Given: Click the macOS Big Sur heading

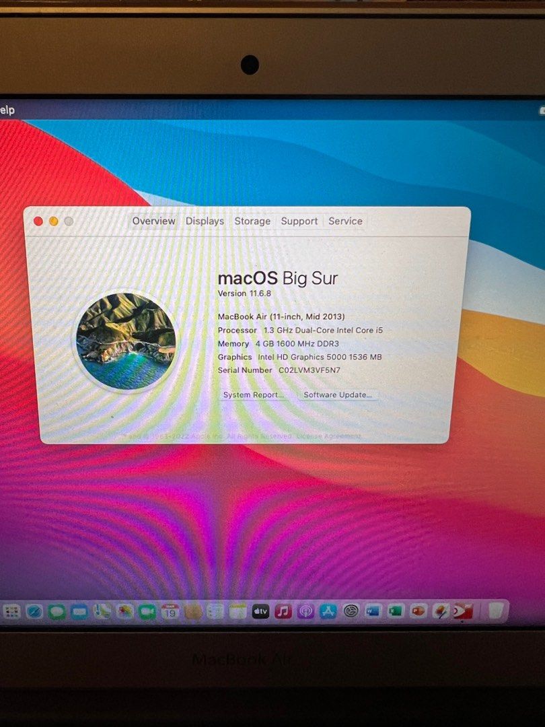Looking at the screenshot, I should [278, 278].
